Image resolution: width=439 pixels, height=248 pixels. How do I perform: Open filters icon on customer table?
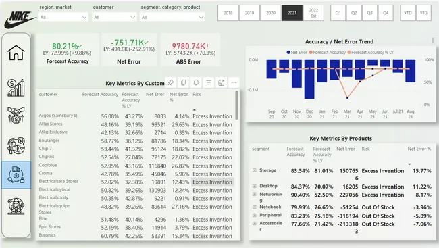click(x=209, y=82)
